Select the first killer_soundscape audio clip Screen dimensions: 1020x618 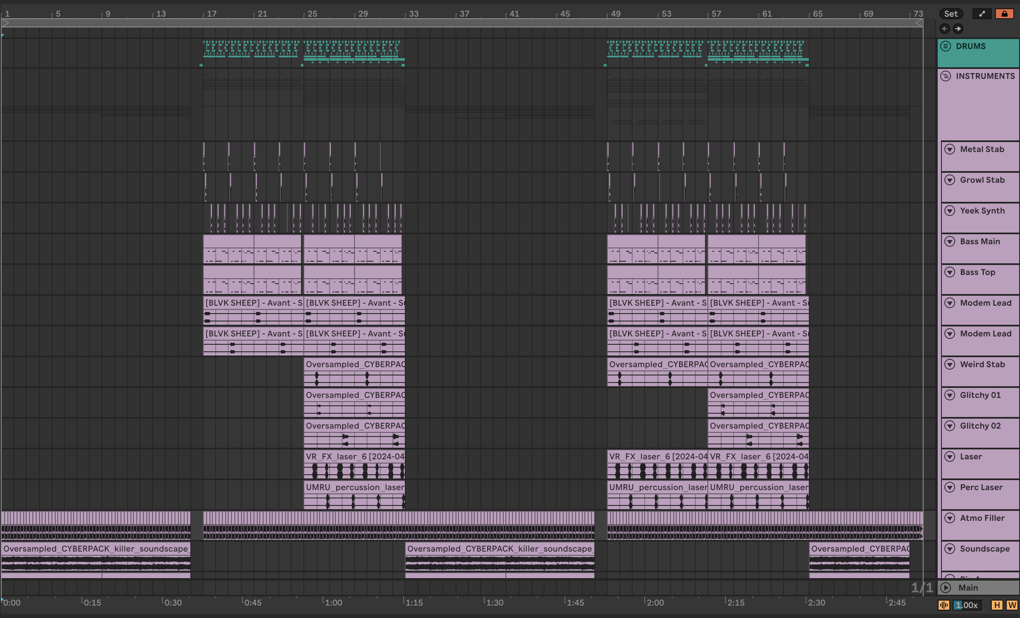pos(96,549)
